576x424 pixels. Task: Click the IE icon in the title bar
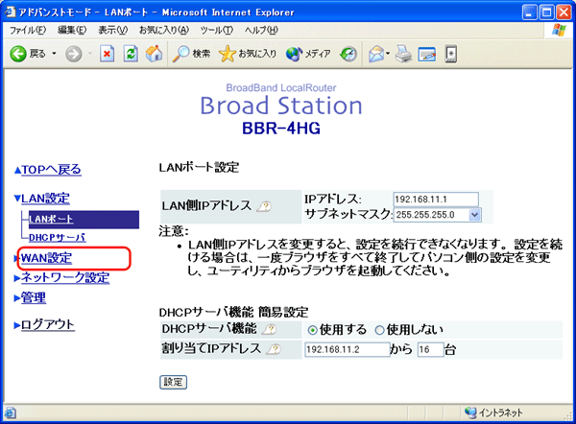[x=11, y=12]
